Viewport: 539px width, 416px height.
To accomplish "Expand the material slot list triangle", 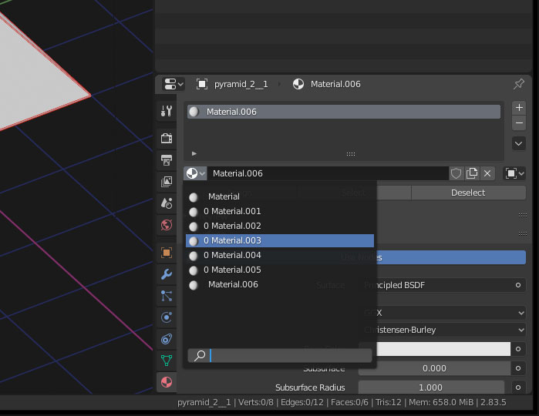I will click(194, 153).
